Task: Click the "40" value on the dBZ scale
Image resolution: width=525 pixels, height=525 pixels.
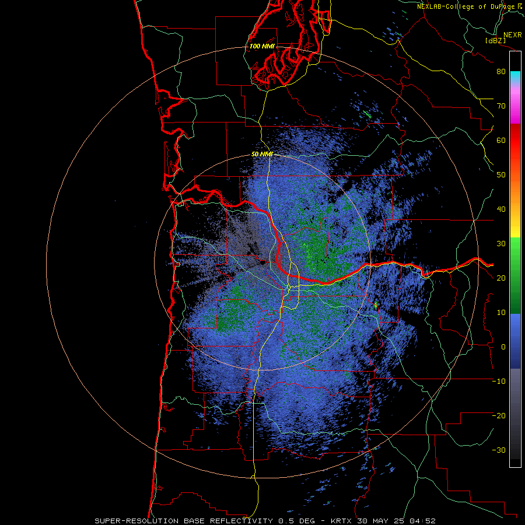Action: [x=501, y=209]
